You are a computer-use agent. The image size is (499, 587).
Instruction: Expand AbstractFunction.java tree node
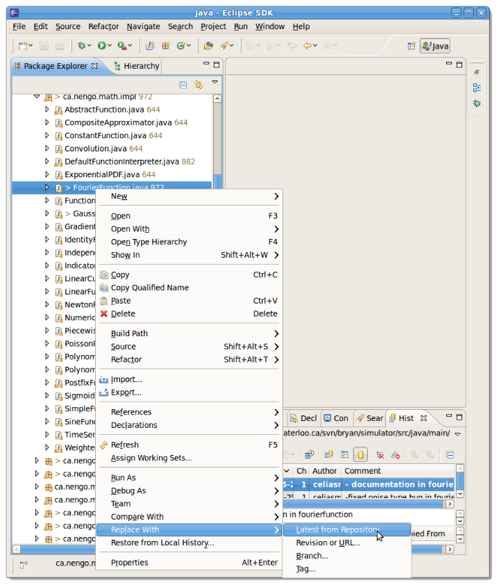46,109
